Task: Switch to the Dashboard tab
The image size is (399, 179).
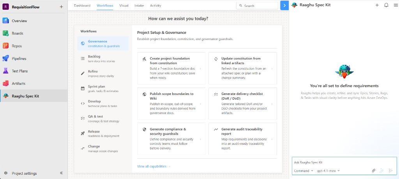Action: tap(82, 5)
